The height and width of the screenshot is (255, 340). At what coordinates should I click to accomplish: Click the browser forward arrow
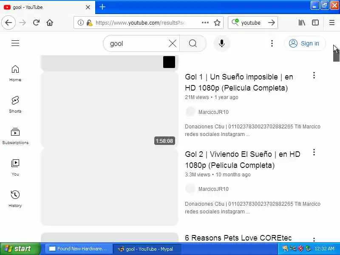[23, 23]
